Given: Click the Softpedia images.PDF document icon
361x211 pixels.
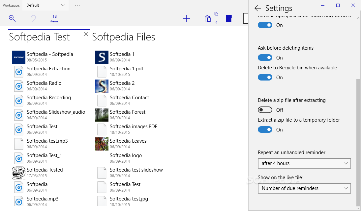Looking at the screenshot, I should [102, 129].
